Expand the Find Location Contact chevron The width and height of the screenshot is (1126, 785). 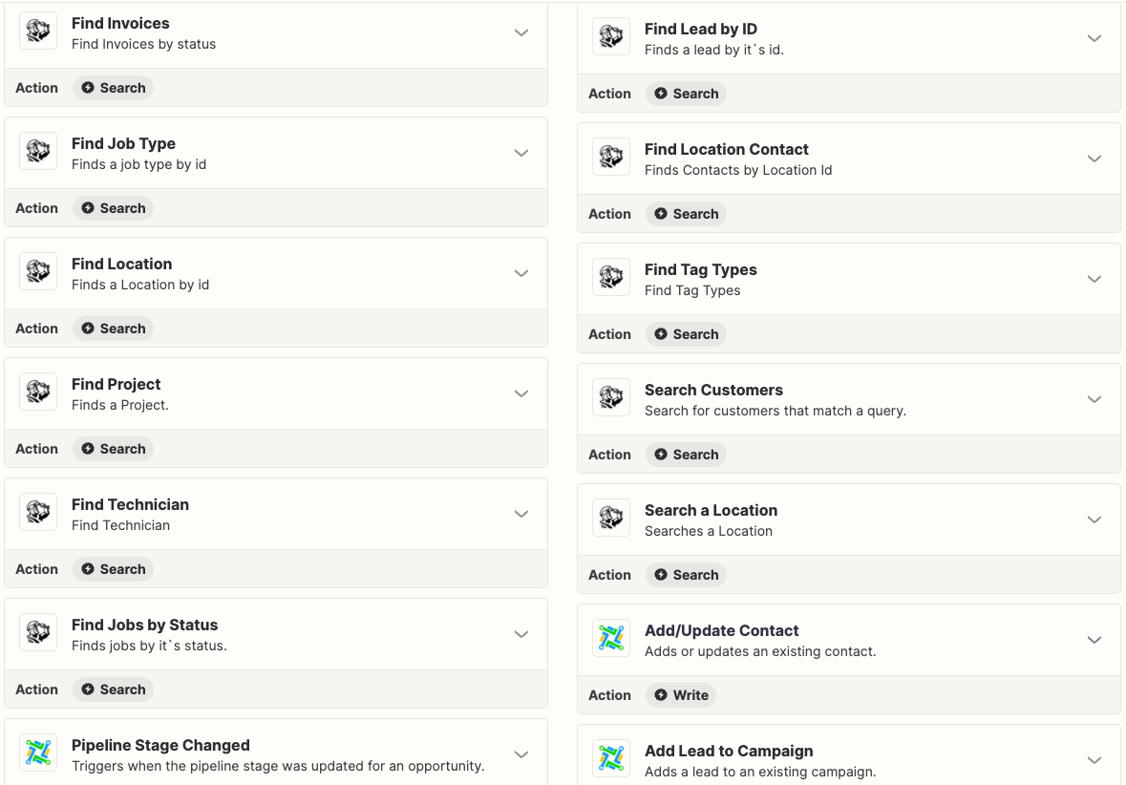coord(1094,159)
